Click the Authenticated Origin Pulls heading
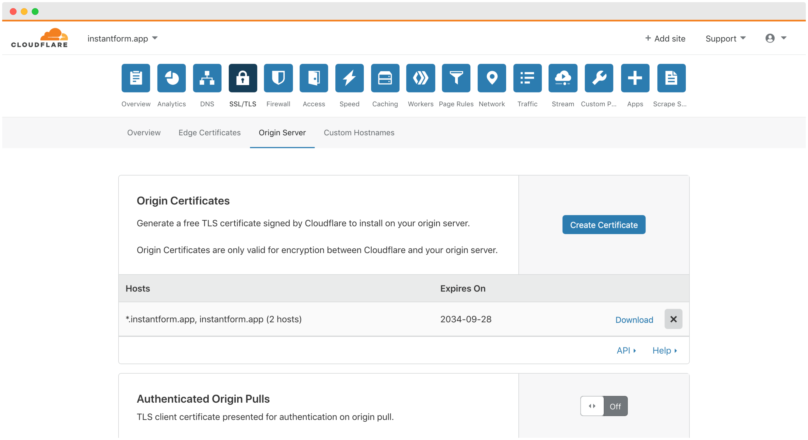Image resolution: width=808 pixels, height=440 pixels. pyautogui.click(x=203, y=399)
